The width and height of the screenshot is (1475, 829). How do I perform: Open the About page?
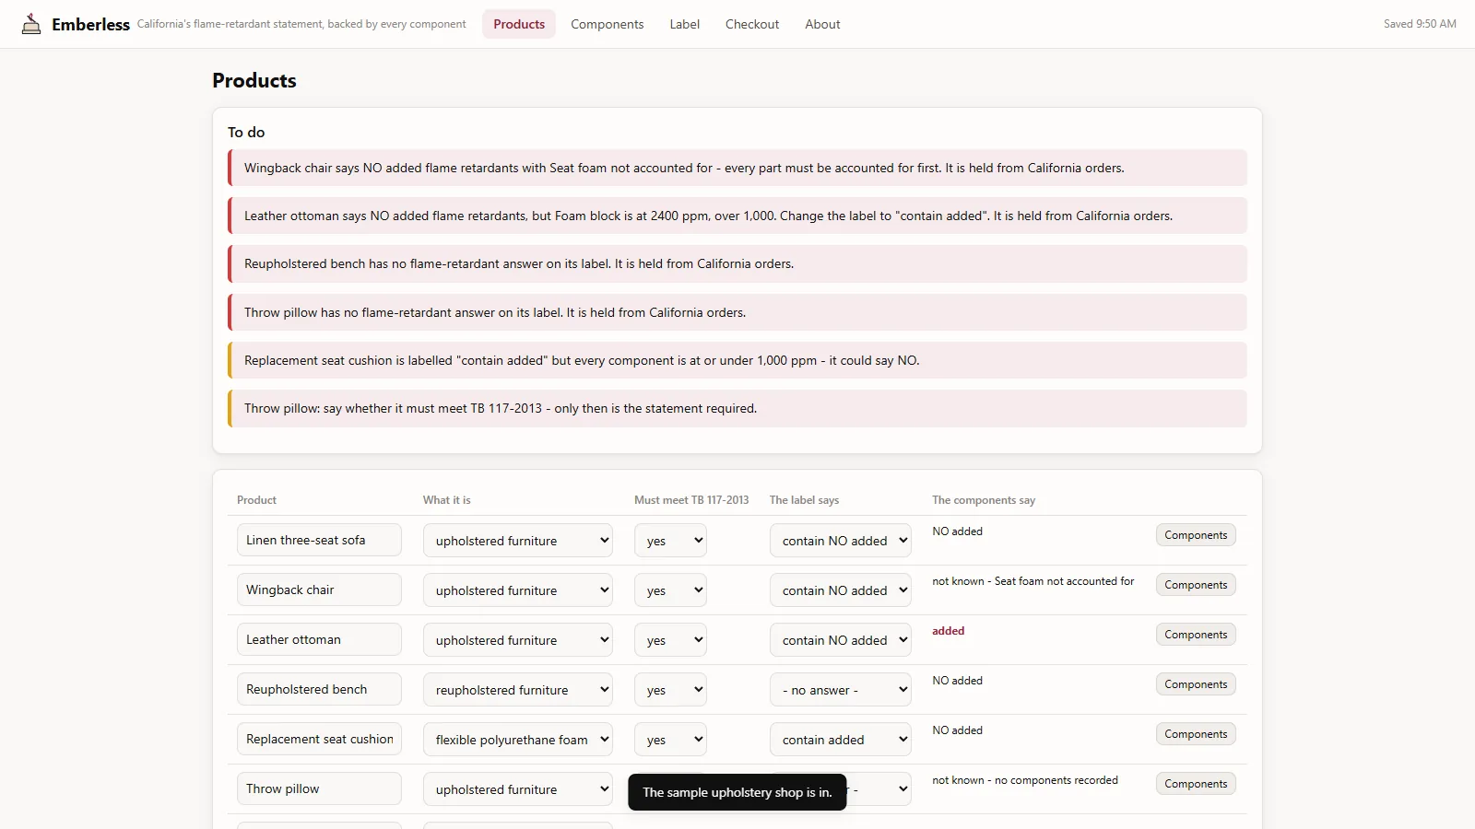click(x=822, y=24)
